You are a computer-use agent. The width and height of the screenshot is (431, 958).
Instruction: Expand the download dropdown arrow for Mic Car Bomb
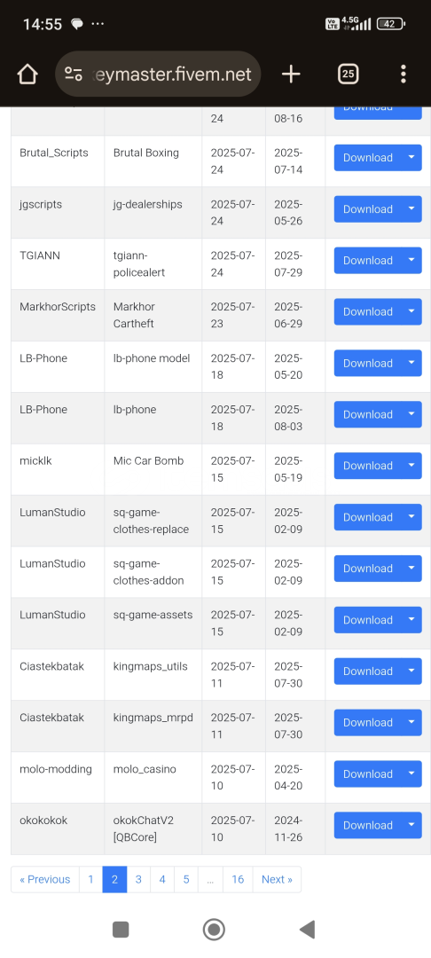[x=411, y=466]
